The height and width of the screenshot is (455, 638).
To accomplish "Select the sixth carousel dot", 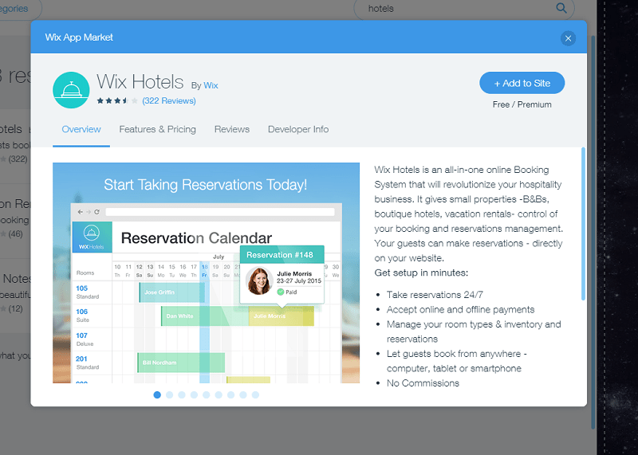I will [x=219, y=394].
